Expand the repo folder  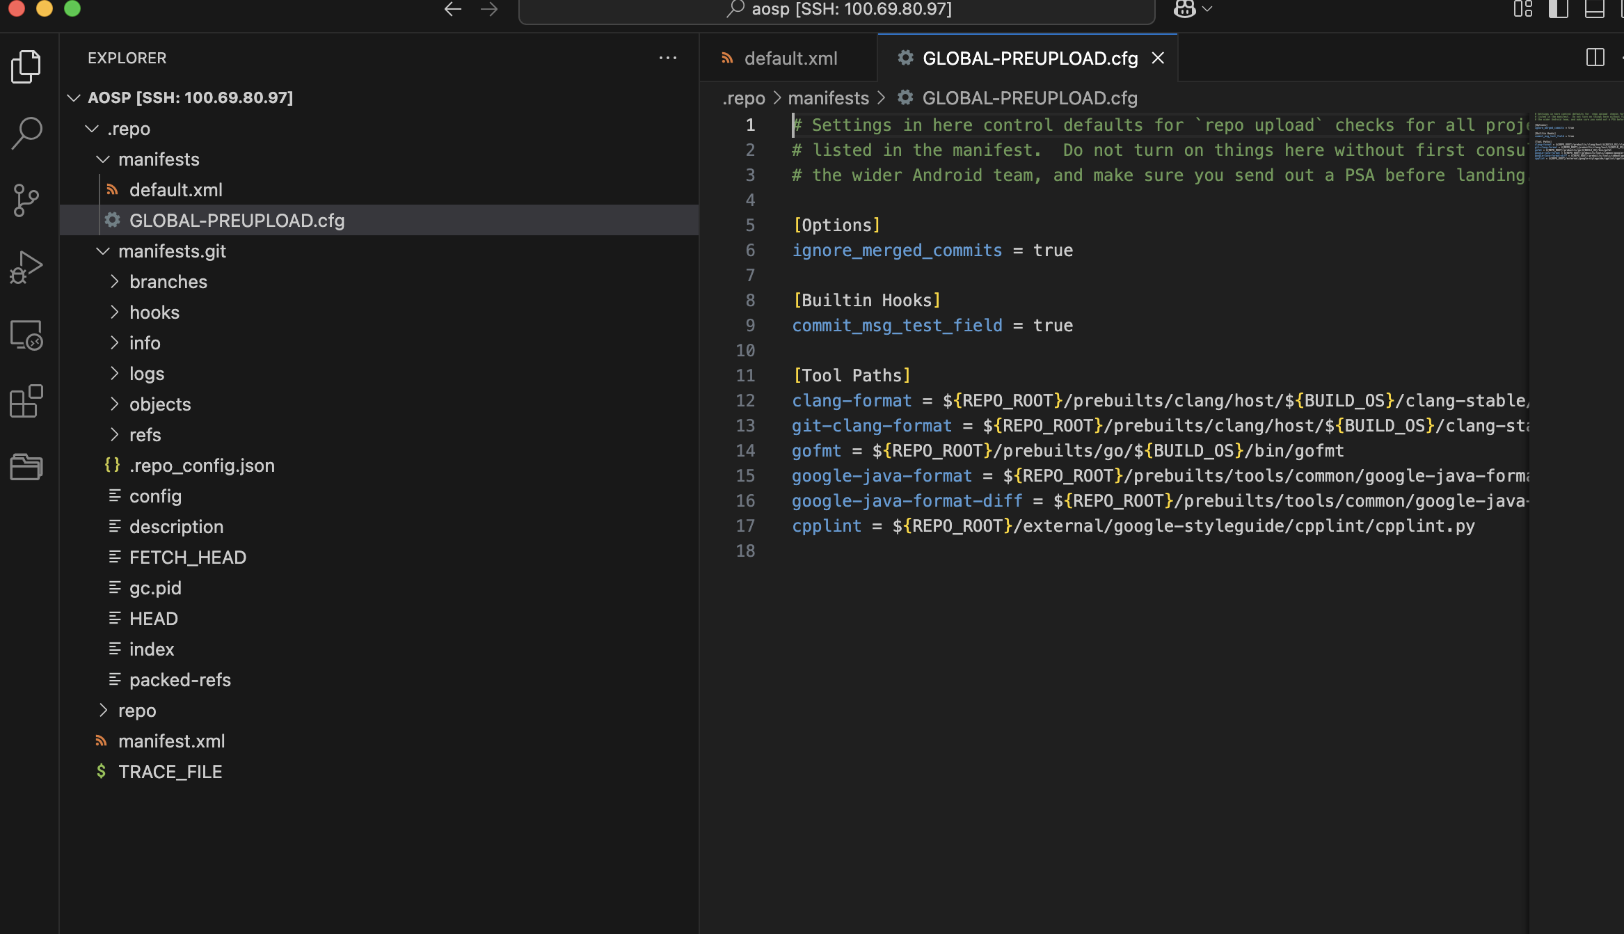136,711
